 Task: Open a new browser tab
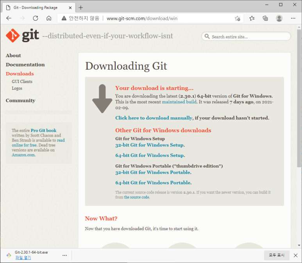point(81,8)
